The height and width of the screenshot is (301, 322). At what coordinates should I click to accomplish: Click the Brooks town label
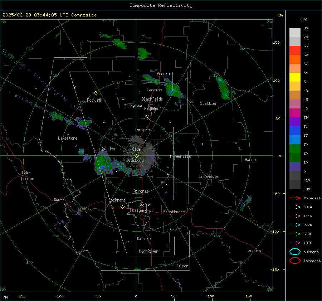click(x=254, y=251)
